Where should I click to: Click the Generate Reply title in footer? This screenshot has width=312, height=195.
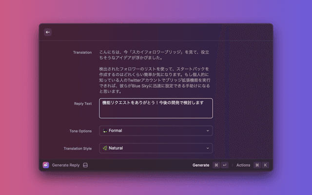click(x=66, y=165)
